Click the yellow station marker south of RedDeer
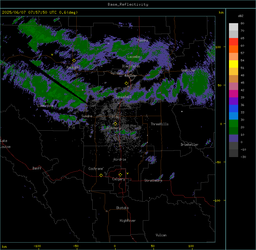The width and height of the screenshot is (256, 250). coord(126,83)
